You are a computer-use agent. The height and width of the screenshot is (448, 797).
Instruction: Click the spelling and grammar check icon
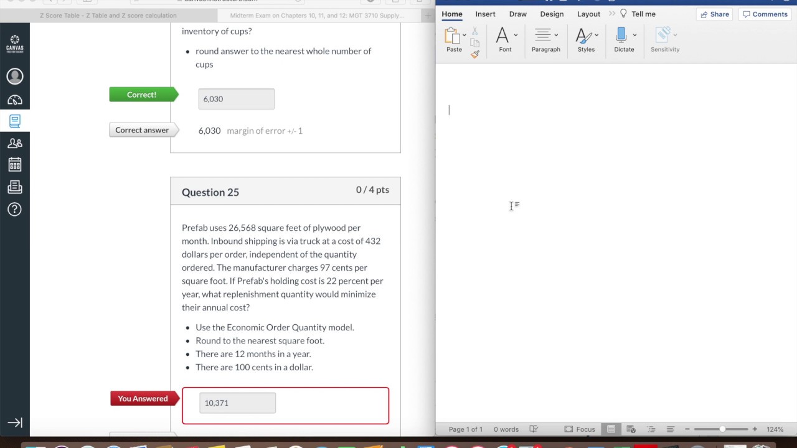[x=534, y=429]
